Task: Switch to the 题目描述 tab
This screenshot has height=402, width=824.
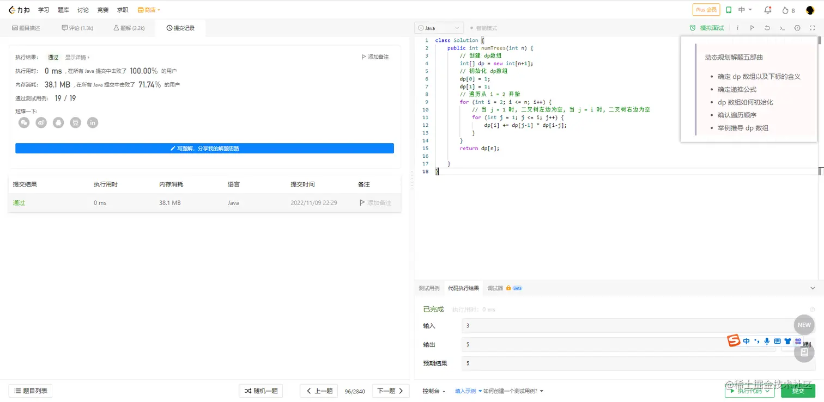Action: [x=26, y=28]
